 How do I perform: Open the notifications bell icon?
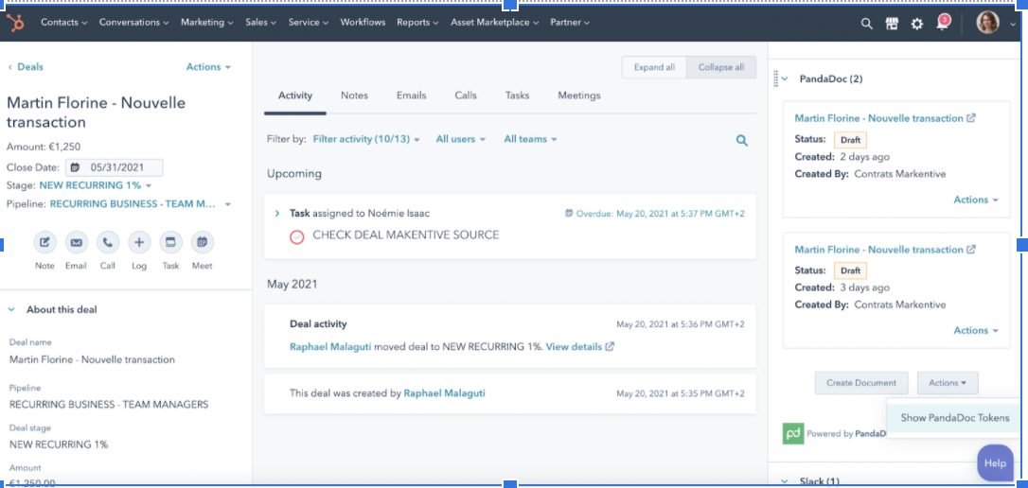[942, 24]
